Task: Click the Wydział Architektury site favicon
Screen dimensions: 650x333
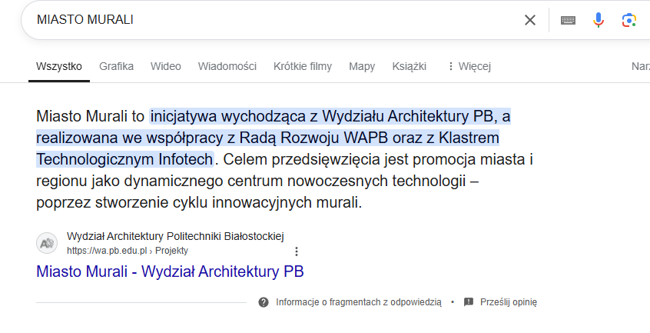Action: tap(47, 243)
